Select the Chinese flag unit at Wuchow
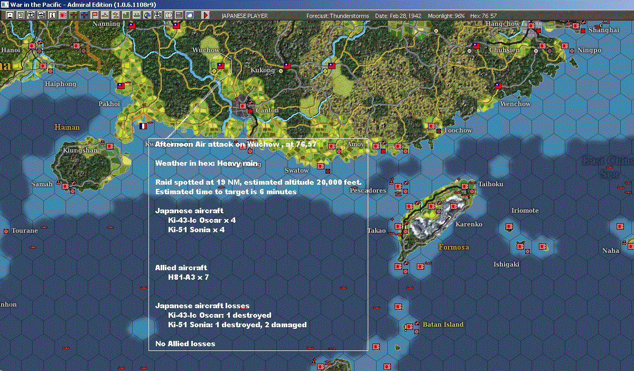The height and width of the screenshot is (371, 634). coord(221,66)
